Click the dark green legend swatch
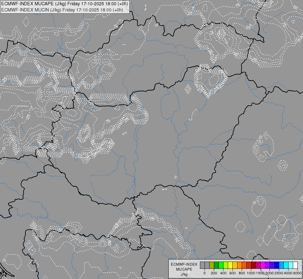 [x=216, y=265]
